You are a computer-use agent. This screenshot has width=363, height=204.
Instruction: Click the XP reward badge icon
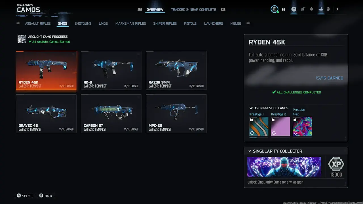[x=336, y=164]
